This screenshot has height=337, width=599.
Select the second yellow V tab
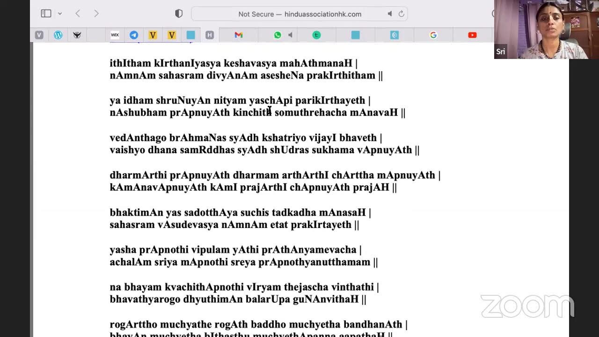[172, 35]
